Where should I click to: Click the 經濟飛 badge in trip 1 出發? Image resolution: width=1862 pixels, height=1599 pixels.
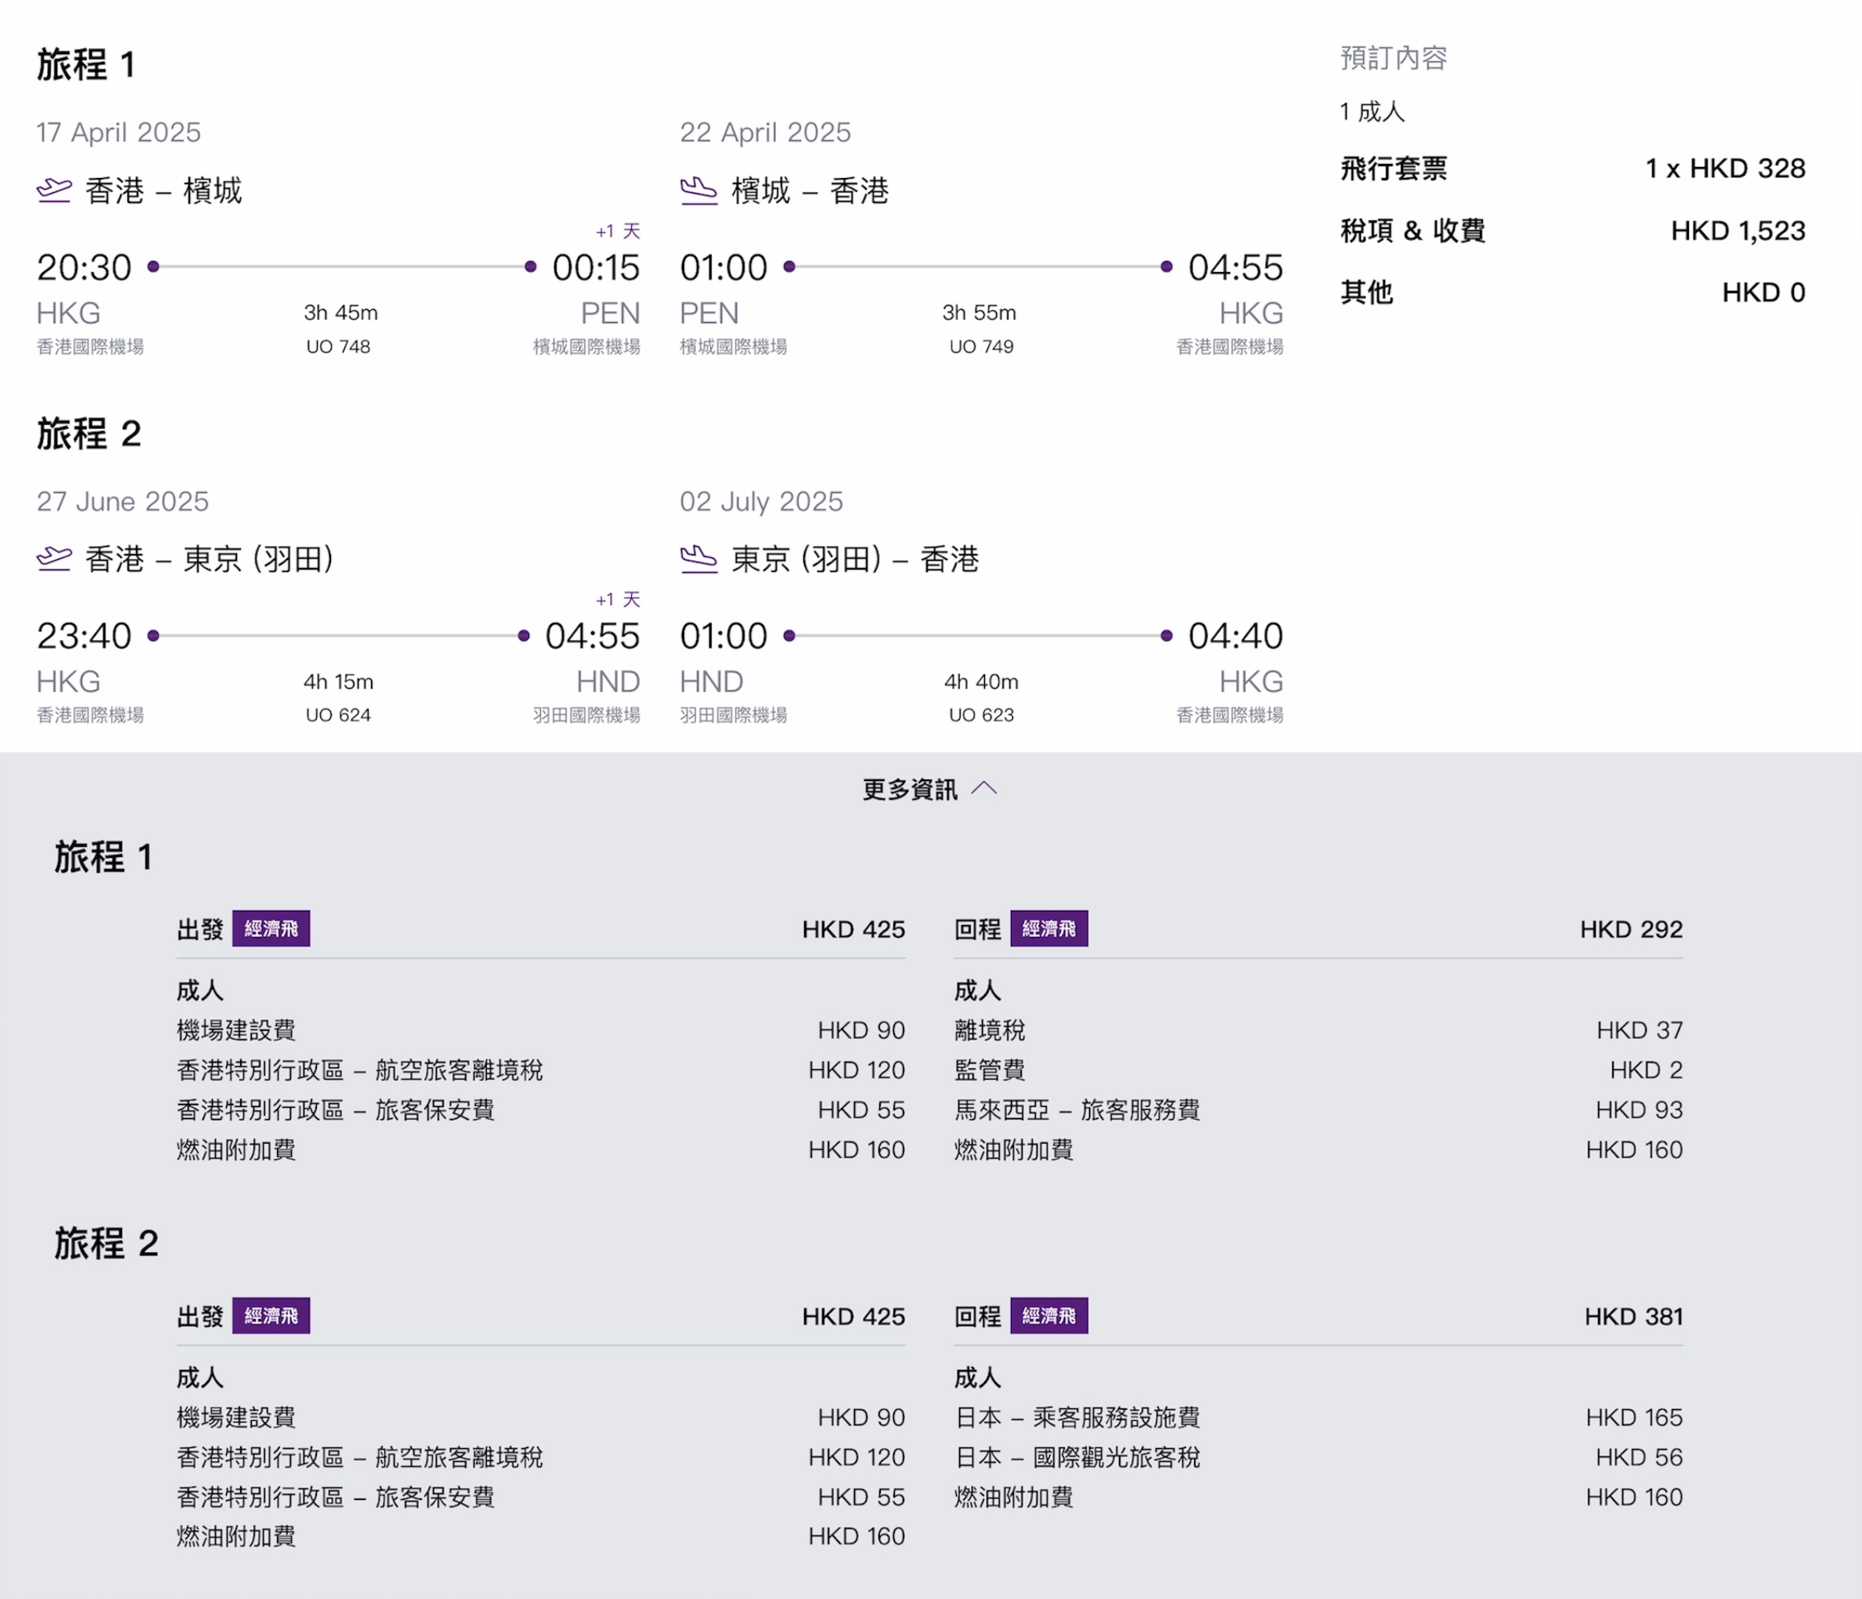(x=270, y=929)
